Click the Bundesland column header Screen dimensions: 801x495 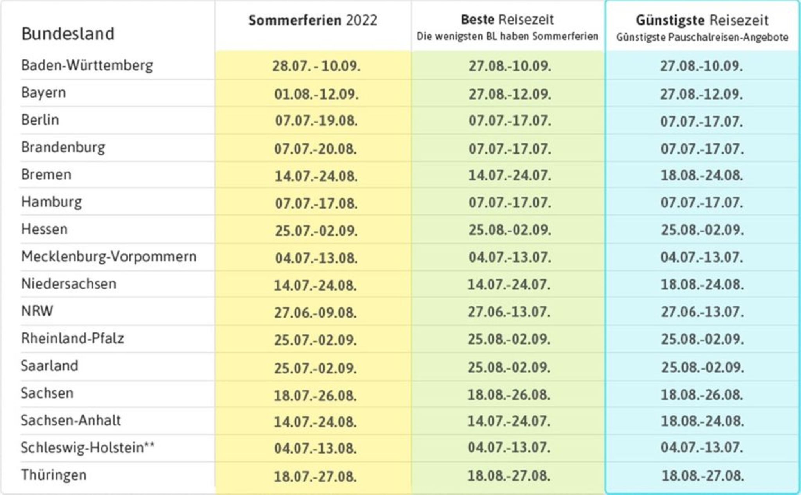(68, 34)
